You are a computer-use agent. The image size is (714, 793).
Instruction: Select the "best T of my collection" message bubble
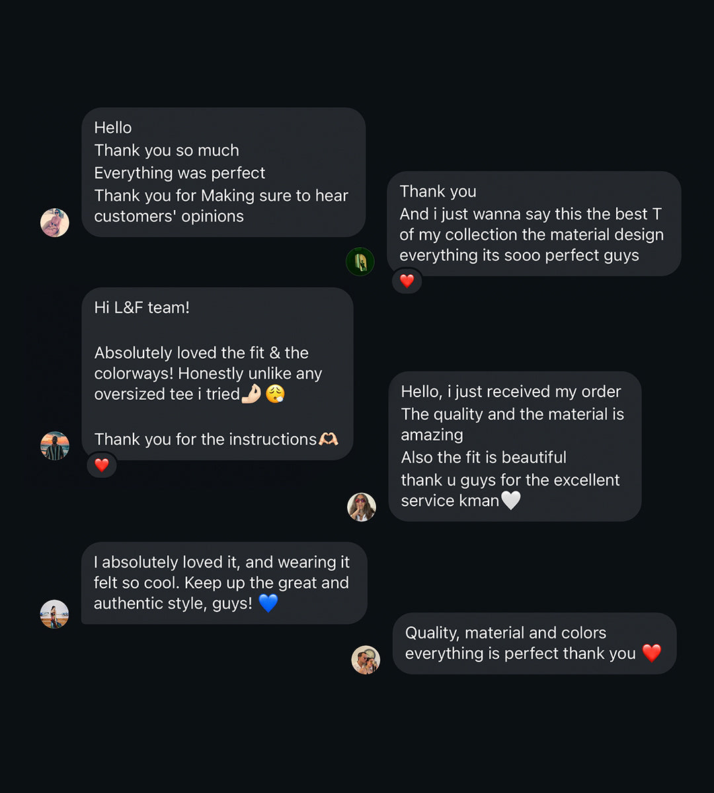point(533,223)
